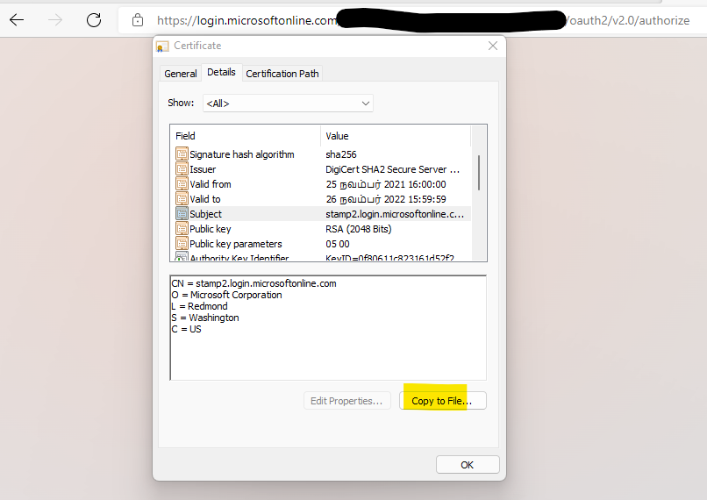Image resolution: width=707 pixels, height=500 pixels.
Task: Click the Copy to File button
Action: pos(442,400)
